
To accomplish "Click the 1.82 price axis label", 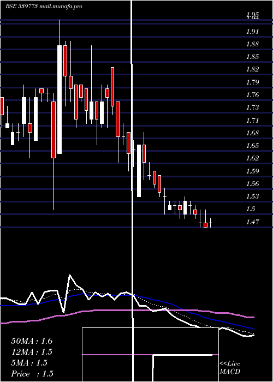I will [252, 69].
